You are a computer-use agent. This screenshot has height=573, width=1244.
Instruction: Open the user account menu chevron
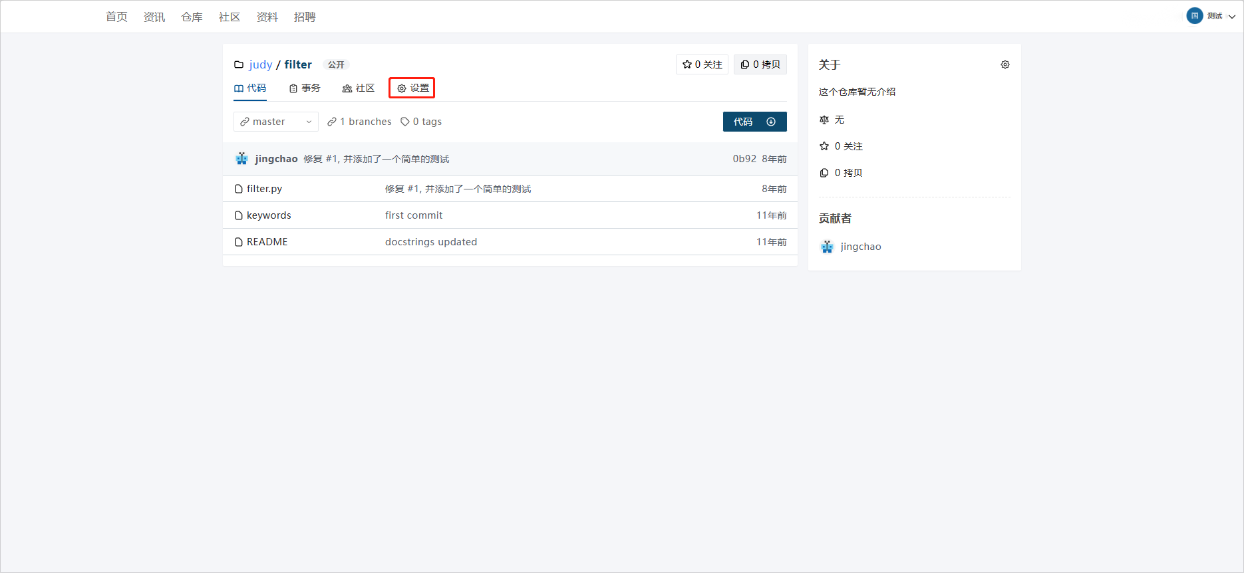click(1232, 17)
